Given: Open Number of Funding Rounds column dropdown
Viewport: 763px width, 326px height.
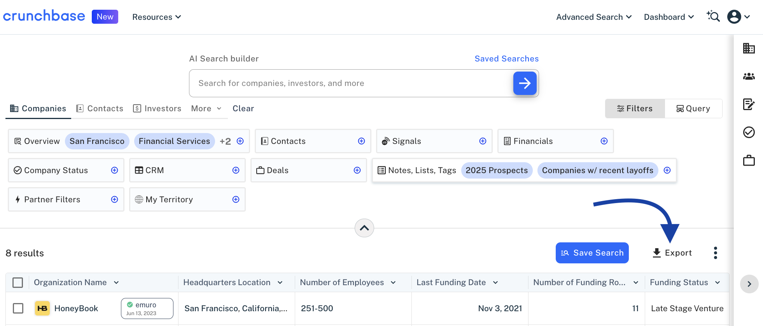Looking at the screenshot, I should click(636, 282).
